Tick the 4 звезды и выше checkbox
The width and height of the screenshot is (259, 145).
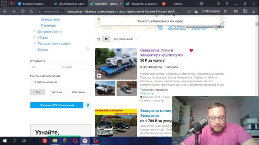[32, 82]
